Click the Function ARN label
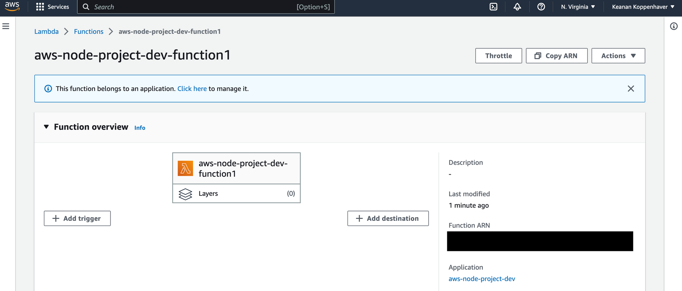Viewport: 682px width, 291px height. (x=469, y=225)
